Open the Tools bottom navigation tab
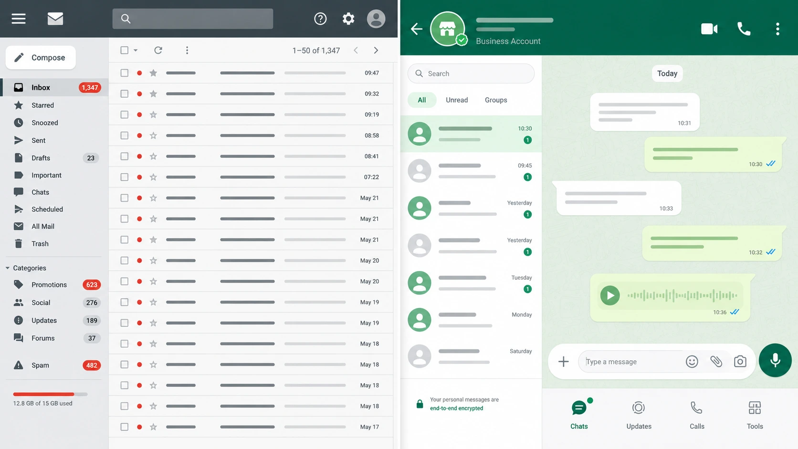The height and width of the screenshot is (449, 798). (x=755, y=415)
